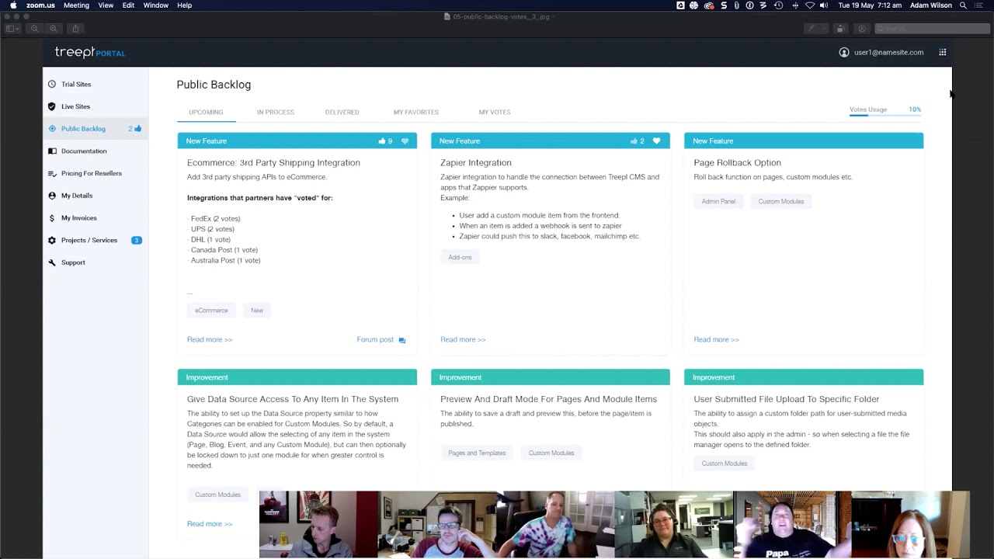This screenshot has width=994, height=559.
Task: Open Live Sites in the sidebar
Action: tap(75, 106)
